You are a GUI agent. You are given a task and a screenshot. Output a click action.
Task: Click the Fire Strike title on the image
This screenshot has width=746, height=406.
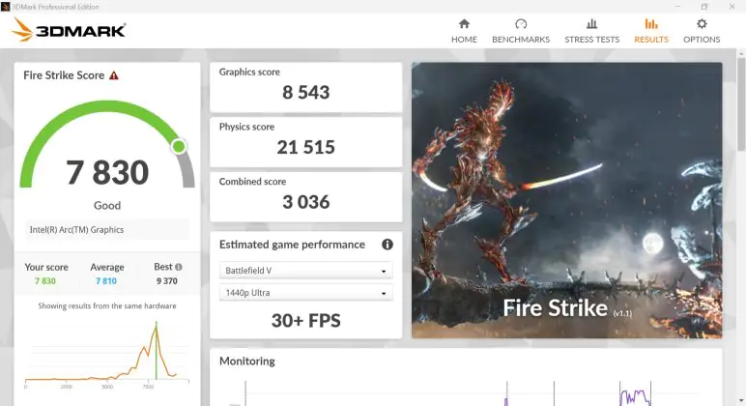pyautogui.click(x=556, y=307)
